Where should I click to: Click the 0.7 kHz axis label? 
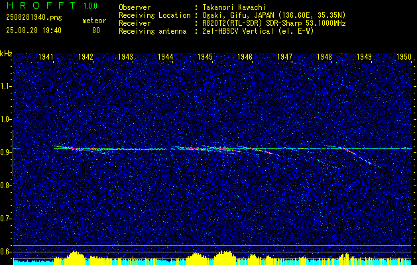coord(6,219)
